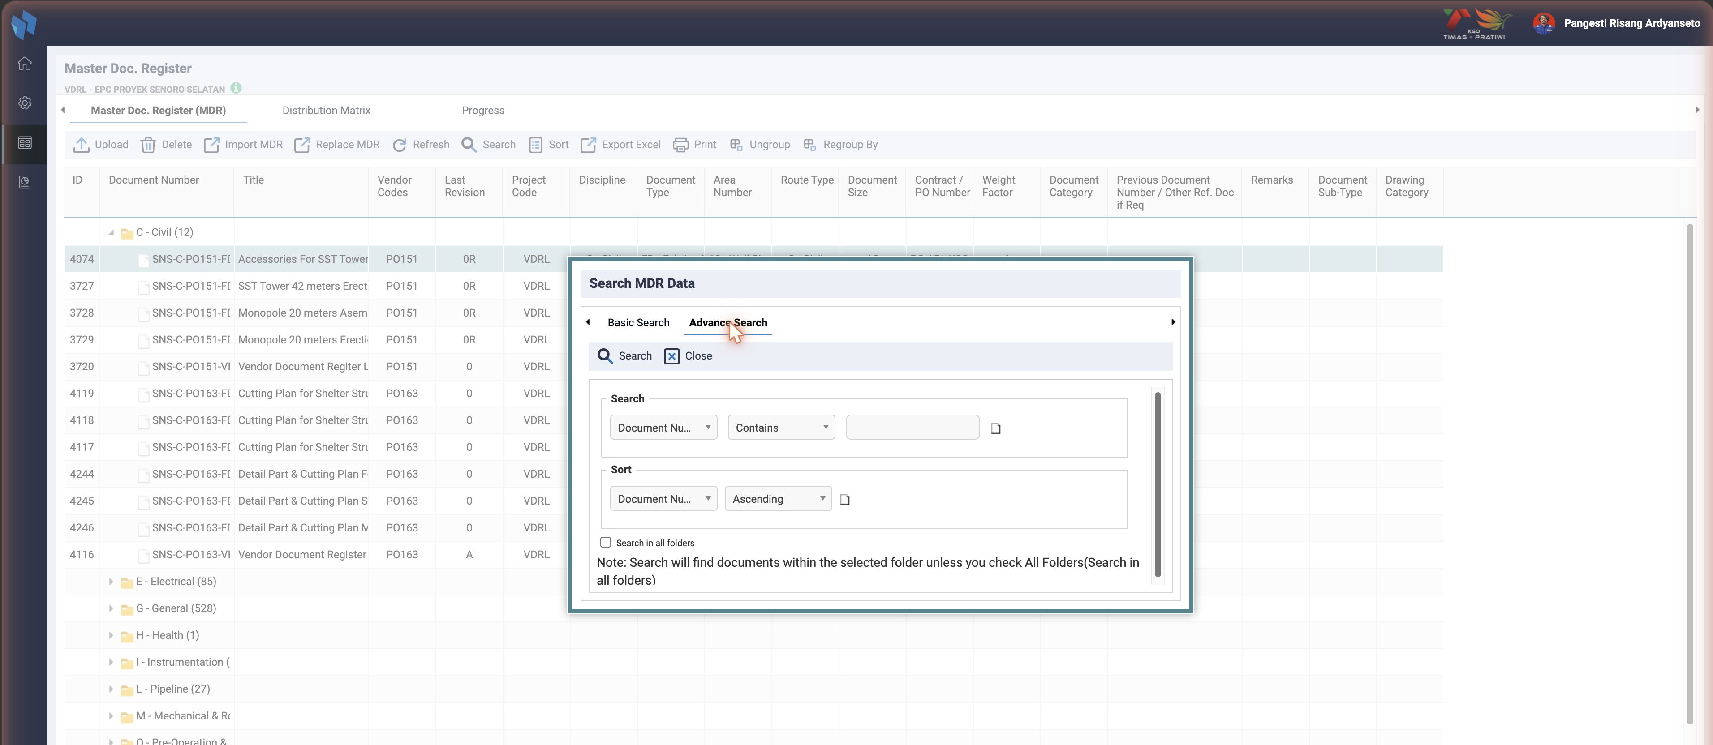The width and height of the screenshot is (1713, 745).
Task: Open settings gear in left sidebar
Action: 25,103
